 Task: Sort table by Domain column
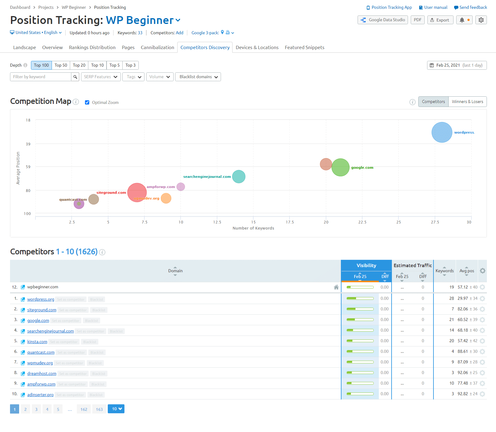point(175,271)
